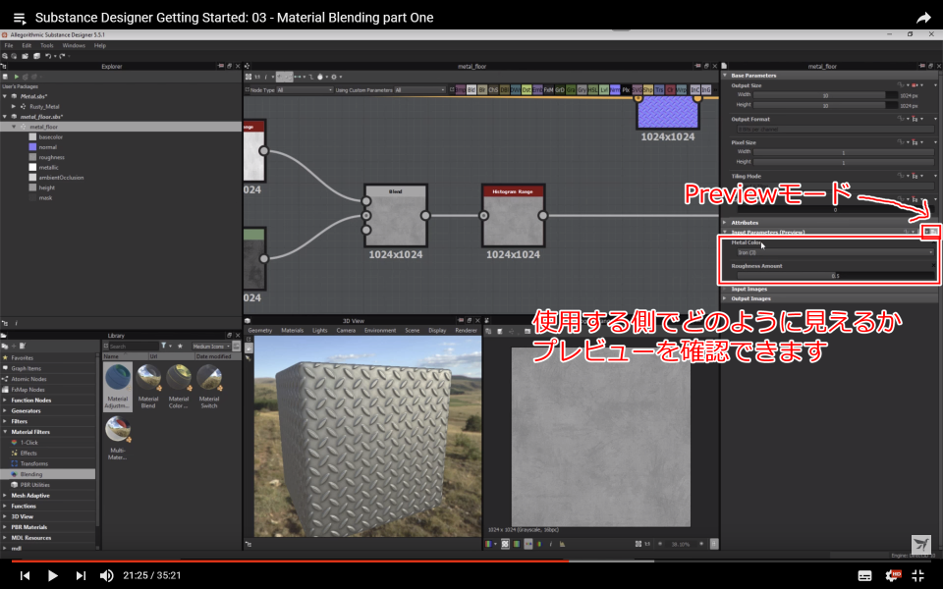943x589 pixels.
Task: Open the File menu
Action: (9, 46)
